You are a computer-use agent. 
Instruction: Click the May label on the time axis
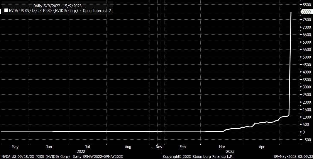[15, 147]
